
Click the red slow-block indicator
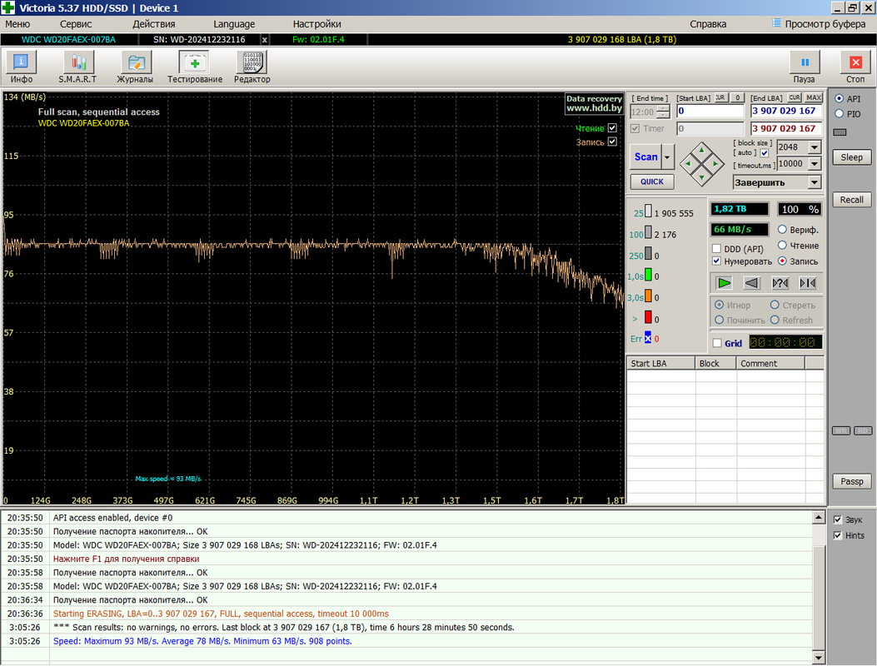click(x=648, y=317)
